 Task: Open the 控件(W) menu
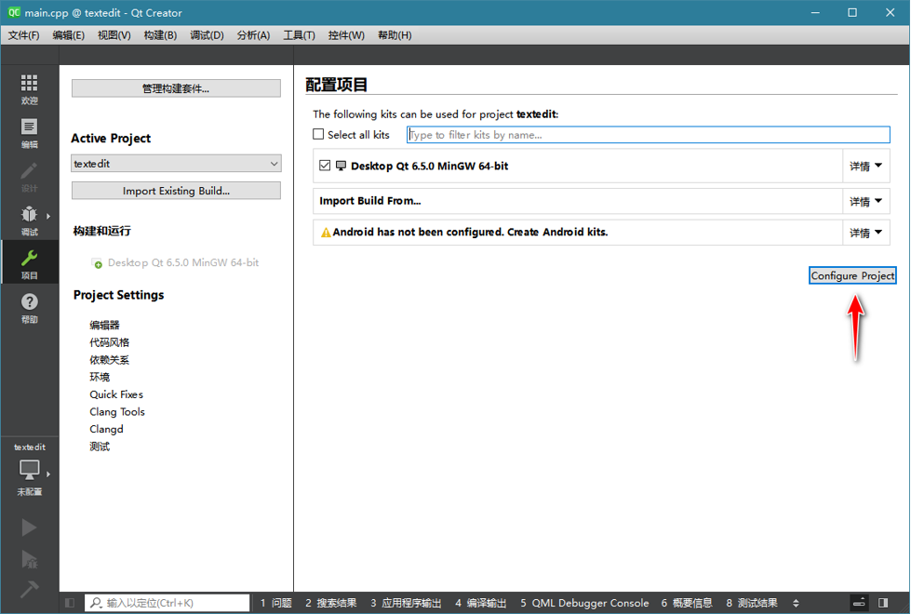tap(346, 35)
